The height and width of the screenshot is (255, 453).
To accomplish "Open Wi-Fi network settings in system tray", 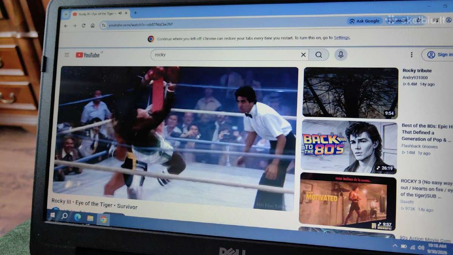I will point(413,247).
